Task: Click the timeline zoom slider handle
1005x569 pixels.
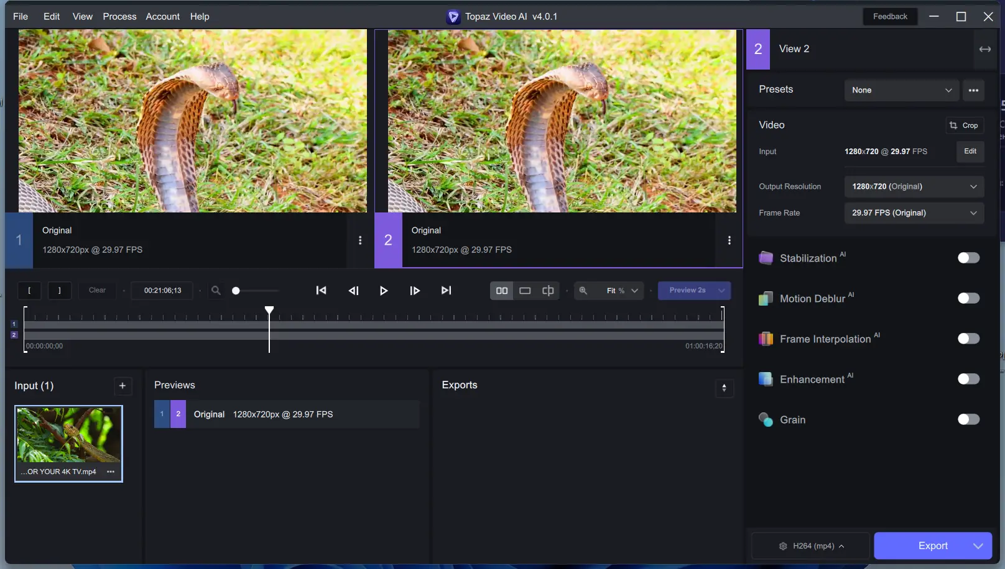Action: (x=236, y=291)
